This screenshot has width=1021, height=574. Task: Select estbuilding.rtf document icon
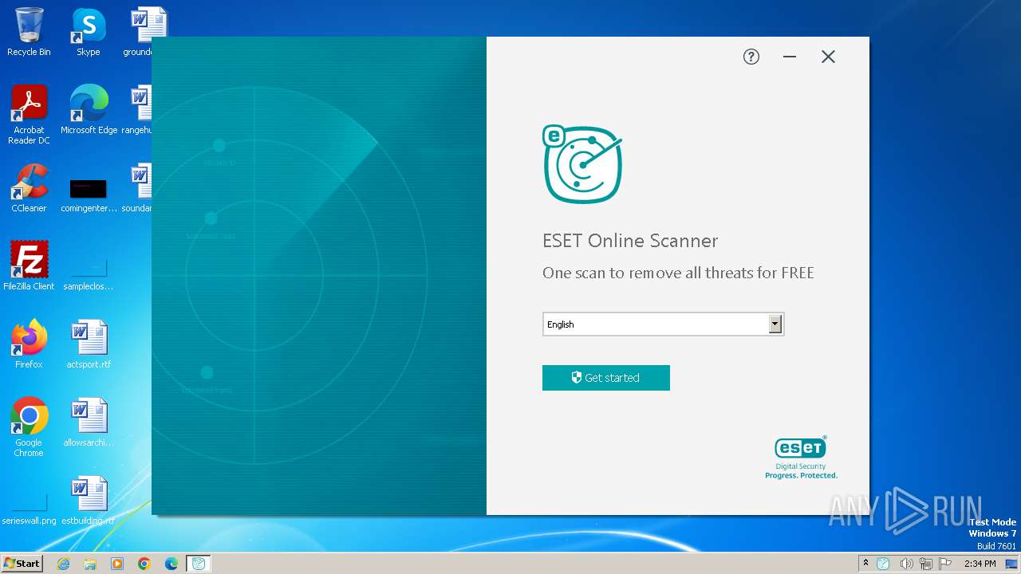pyautogui.click(x=89, y=501)
